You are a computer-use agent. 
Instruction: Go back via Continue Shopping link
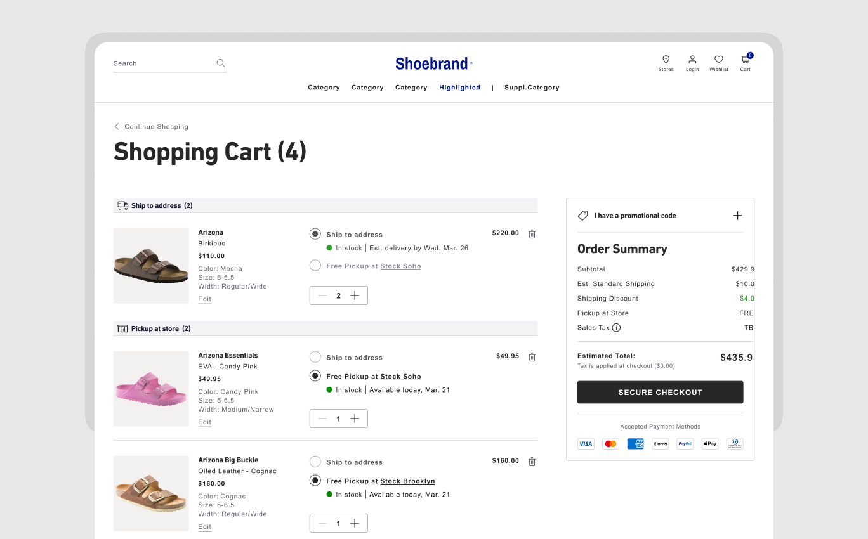tap(156, 127)
